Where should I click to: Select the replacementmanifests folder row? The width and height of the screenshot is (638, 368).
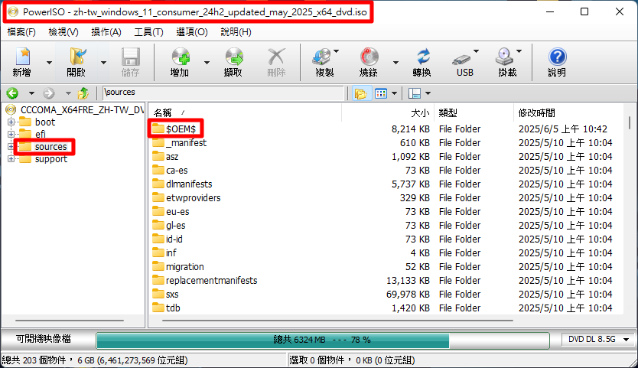(x=386, y=281)
